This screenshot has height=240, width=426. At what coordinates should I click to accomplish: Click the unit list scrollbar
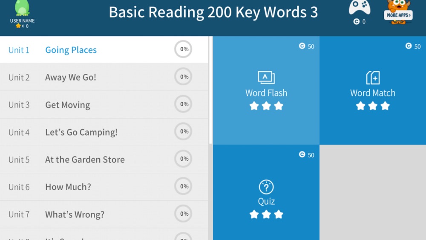pos(210,90)
